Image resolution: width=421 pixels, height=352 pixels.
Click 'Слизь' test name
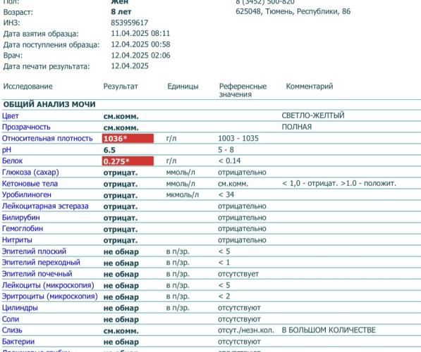pyautogui.click(x=12, y=330)
